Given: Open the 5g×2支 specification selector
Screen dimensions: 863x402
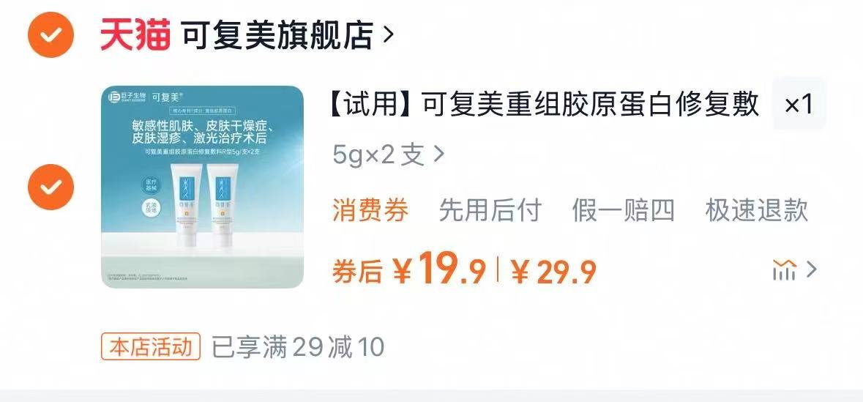Looking at the screenshot, I should [388, 156].
